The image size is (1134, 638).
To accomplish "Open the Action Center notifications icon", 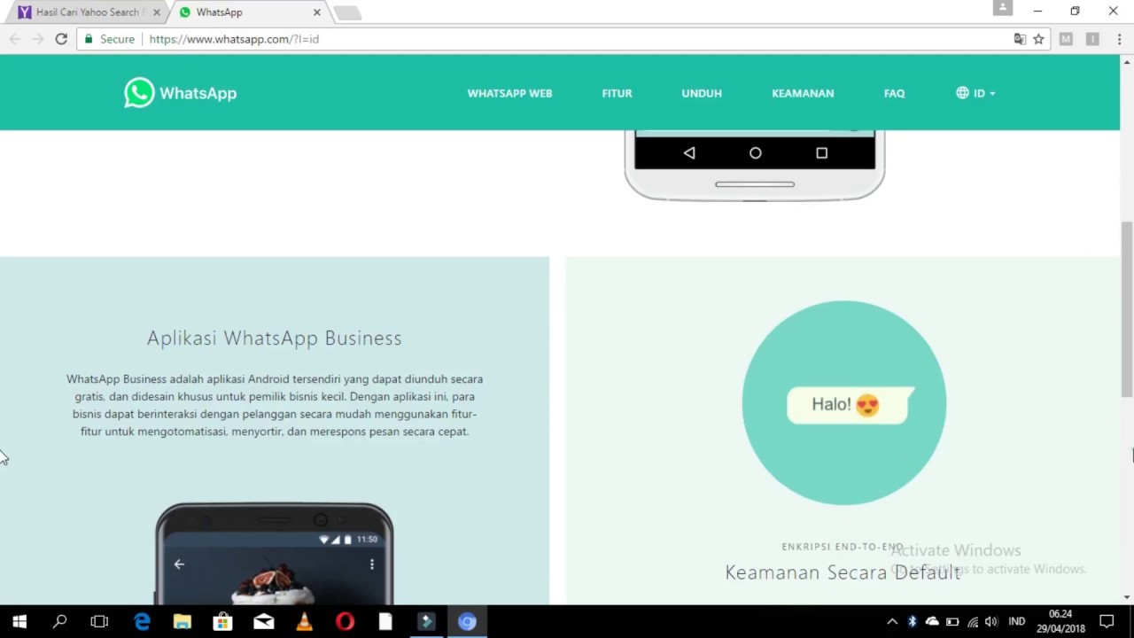I will point(1107,622).
